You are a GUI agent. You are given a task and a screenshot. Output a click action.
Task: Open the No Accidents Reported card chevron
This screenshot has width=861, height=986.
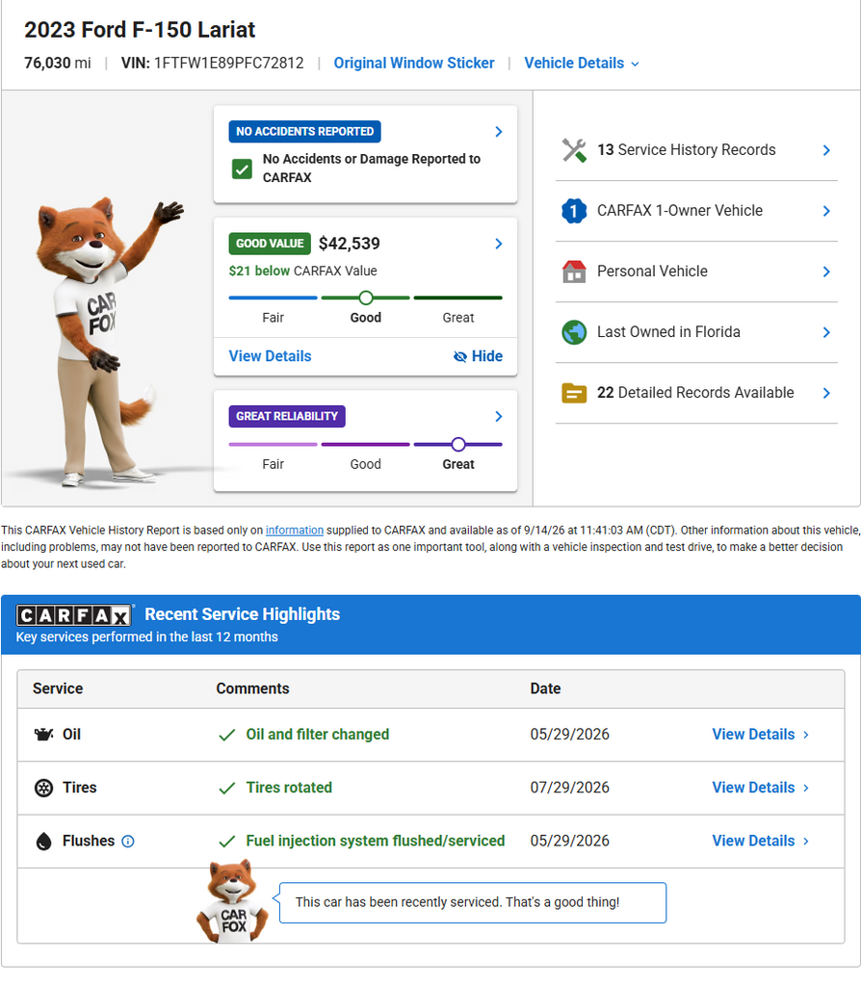click(x=499, y=131)
